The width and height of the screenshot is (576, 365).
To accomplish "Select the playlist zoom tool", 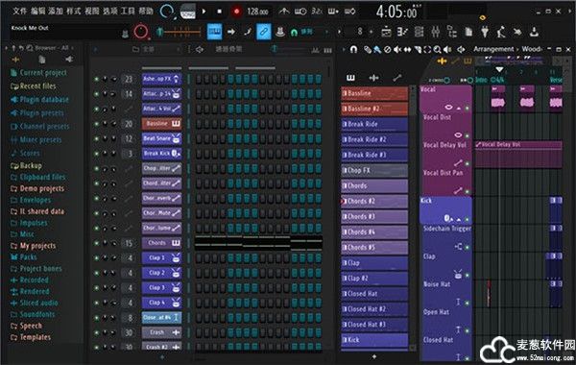I will click(x=437, y=49).
